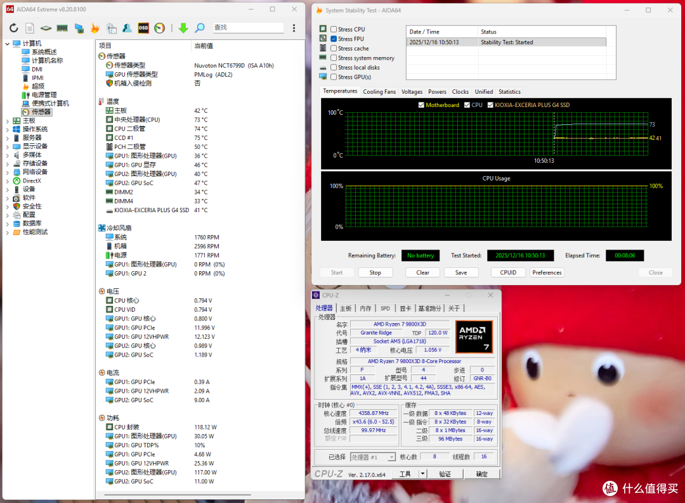Collapse the 计算机 tree node

(x=8, y=44)
